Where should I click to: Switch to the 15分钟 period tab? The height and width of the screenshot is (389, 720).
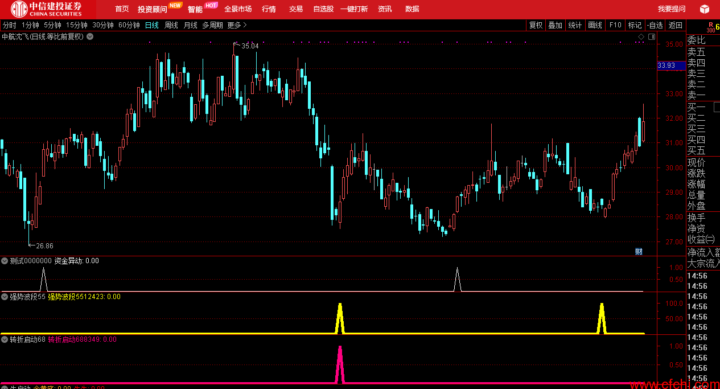tap(77, 25)
